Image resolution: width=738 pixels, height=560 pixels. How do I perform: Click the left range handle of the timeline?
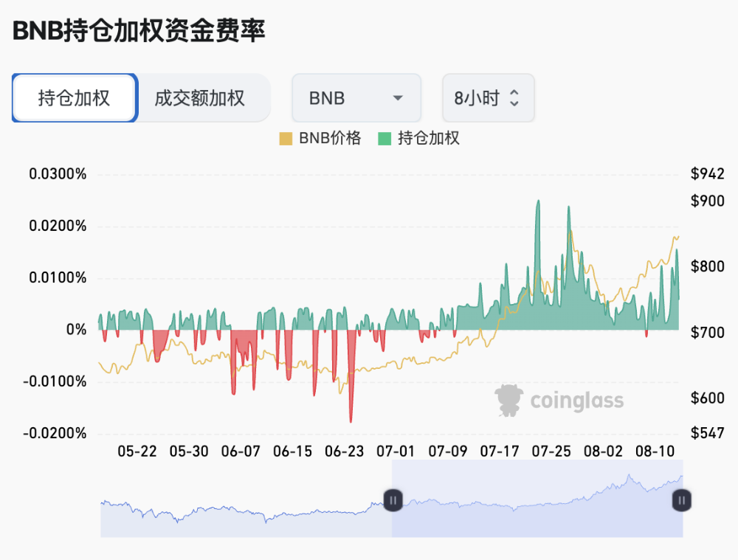(393, 499)
